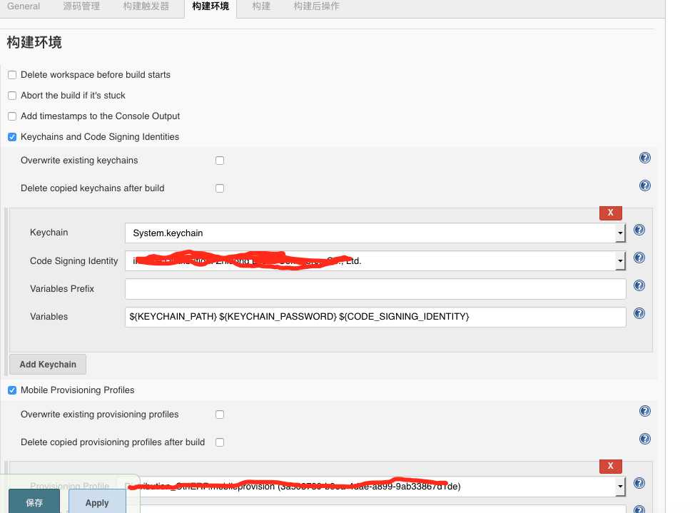Switch to the 构建 tab

[x=261, y=6]
